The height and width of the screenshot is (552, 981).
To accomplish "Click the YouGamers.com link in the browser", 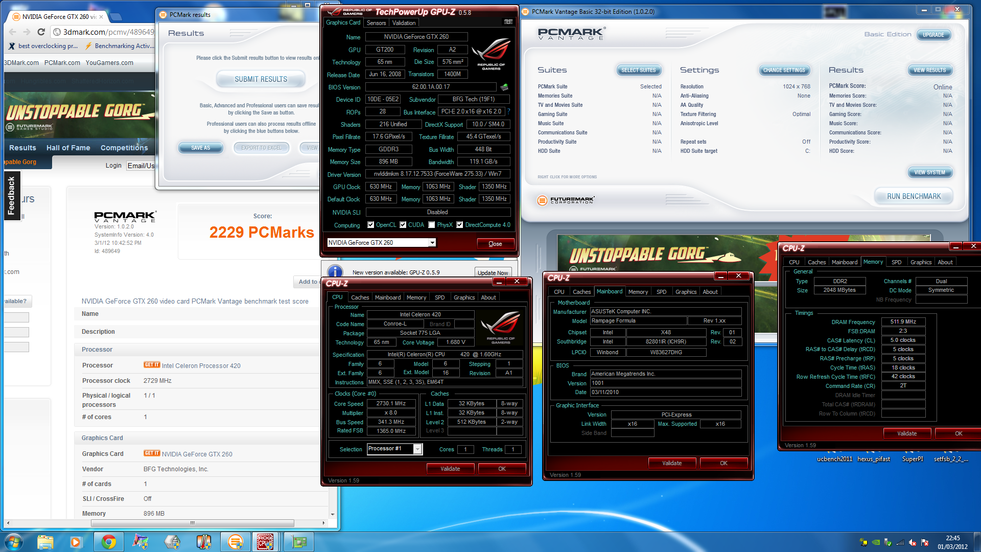I will pyautogui.click(x=109, y=63).
